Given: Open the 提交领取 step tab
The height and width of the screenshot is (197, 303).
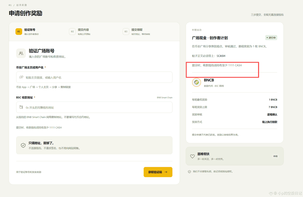Looking at the screenshot, I should tap(137, 32).
